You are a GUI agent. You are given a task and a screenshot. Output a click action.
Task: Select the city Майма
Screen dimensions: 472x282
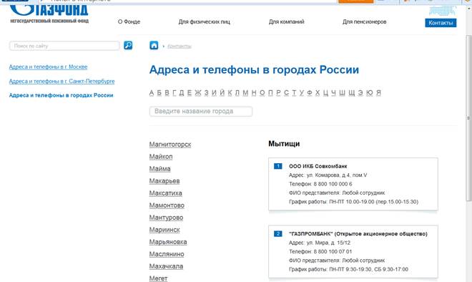pyautogui.click(x=160, y=169)
